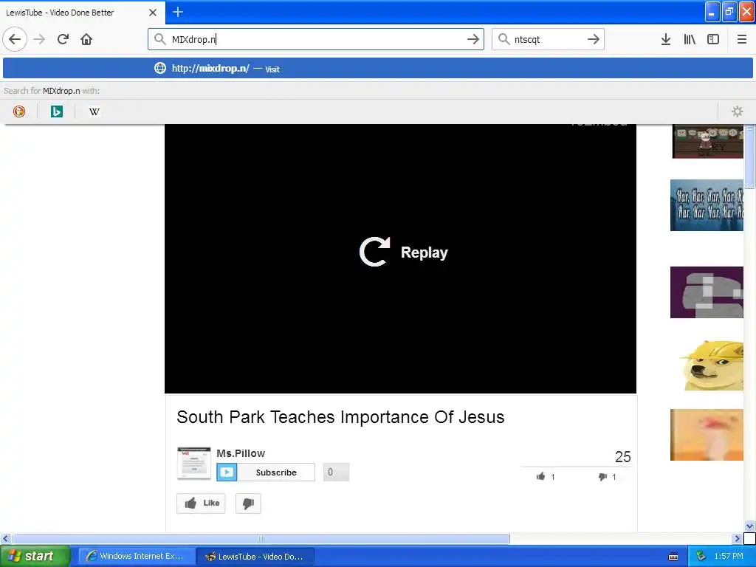Open a new tab with plus button

pos(178,12)
